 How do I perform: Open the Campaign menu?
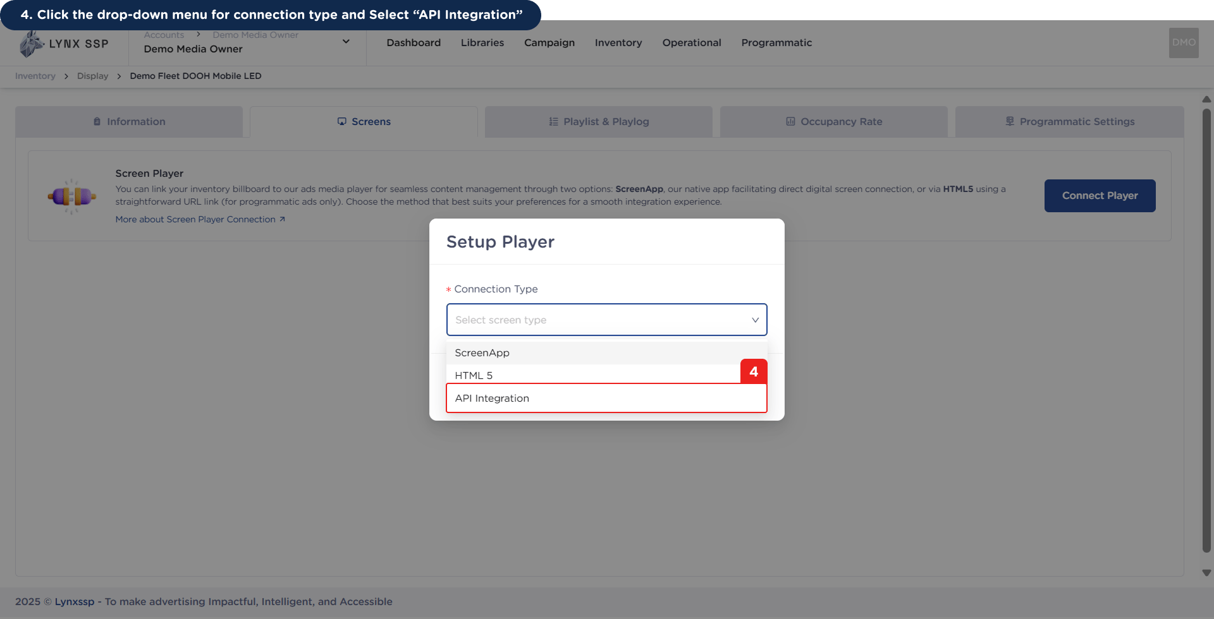click(549, 43)
